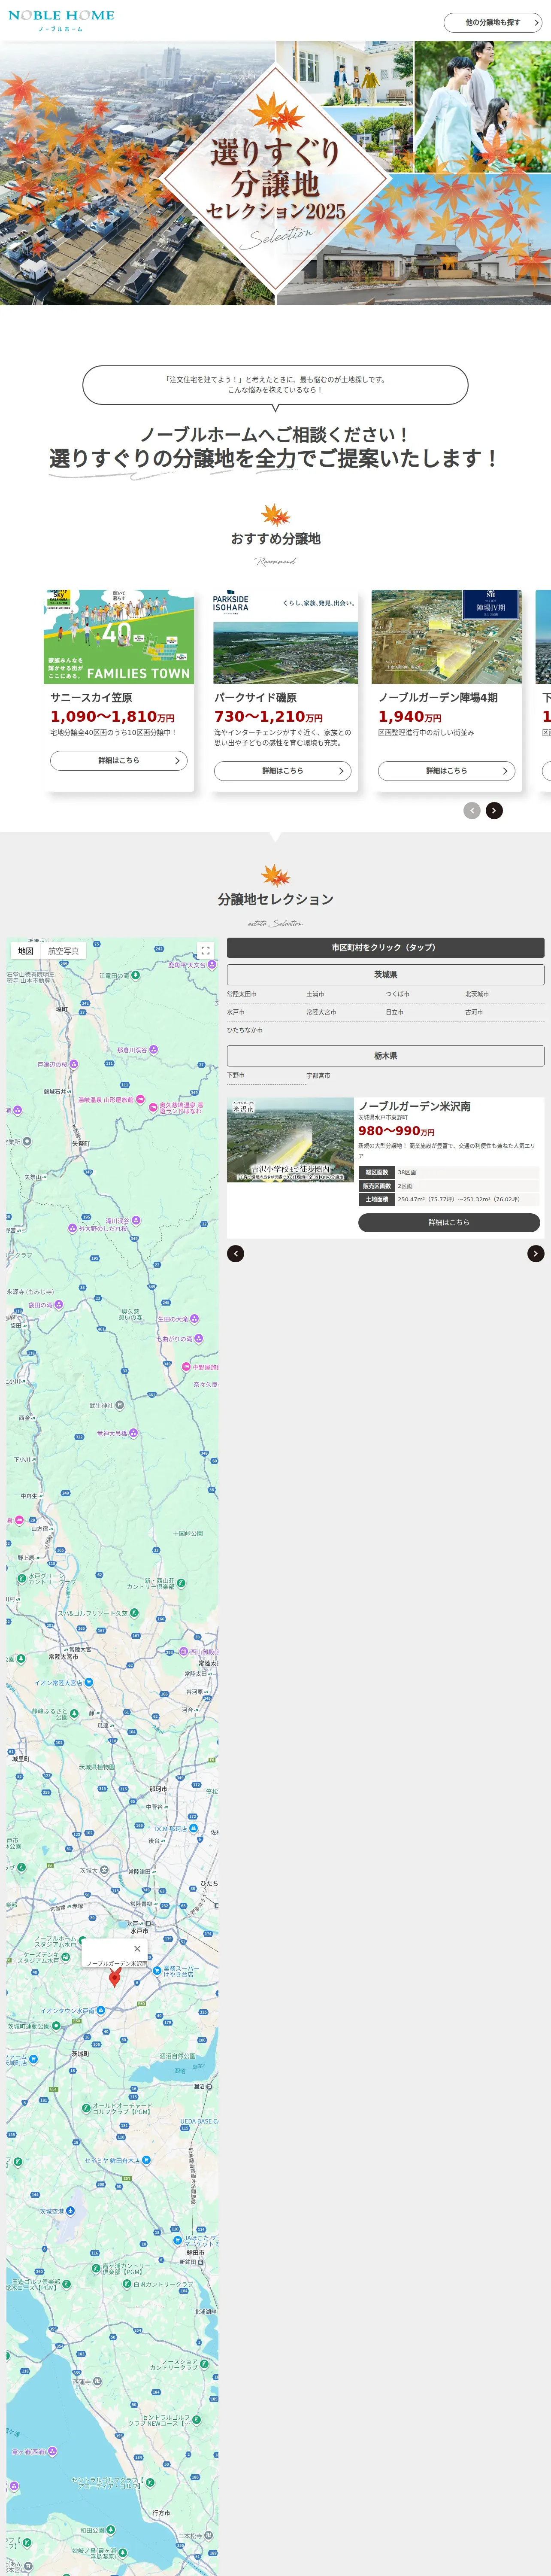
Task: Click the 生田の大滝 map marker
Action: pyautogui.click(x=194, y=1319)
